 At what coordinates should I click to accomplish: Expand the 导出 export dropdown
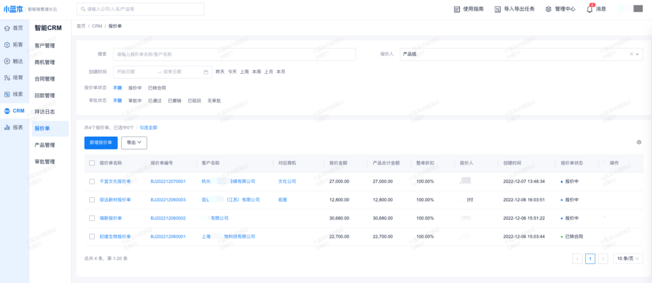point(134,143)
